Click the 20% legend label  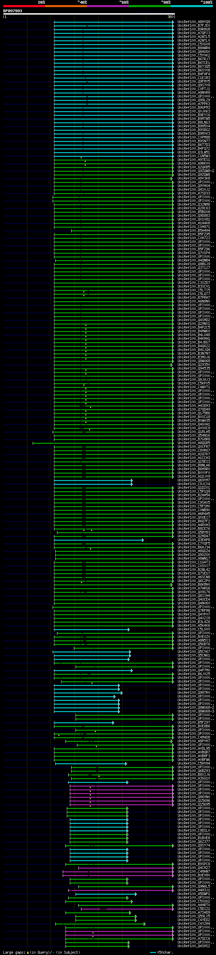click(x=42, y=2)
